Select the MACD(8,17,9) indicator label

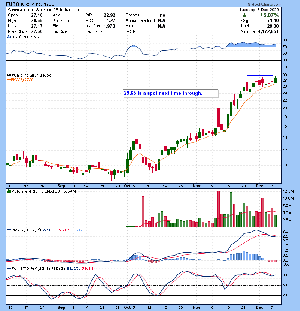pos(26,230)
